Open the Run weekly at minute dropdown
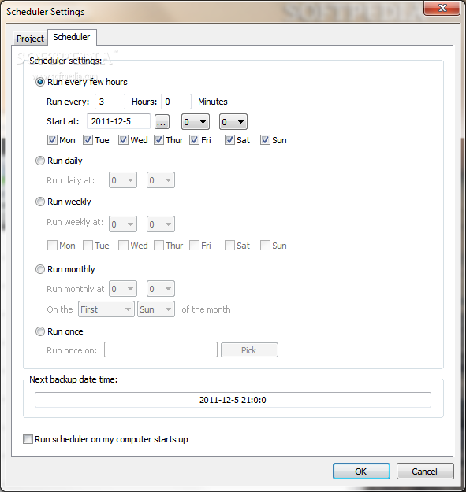The height and width of the screenshot is (492, 466). point(161,224)
